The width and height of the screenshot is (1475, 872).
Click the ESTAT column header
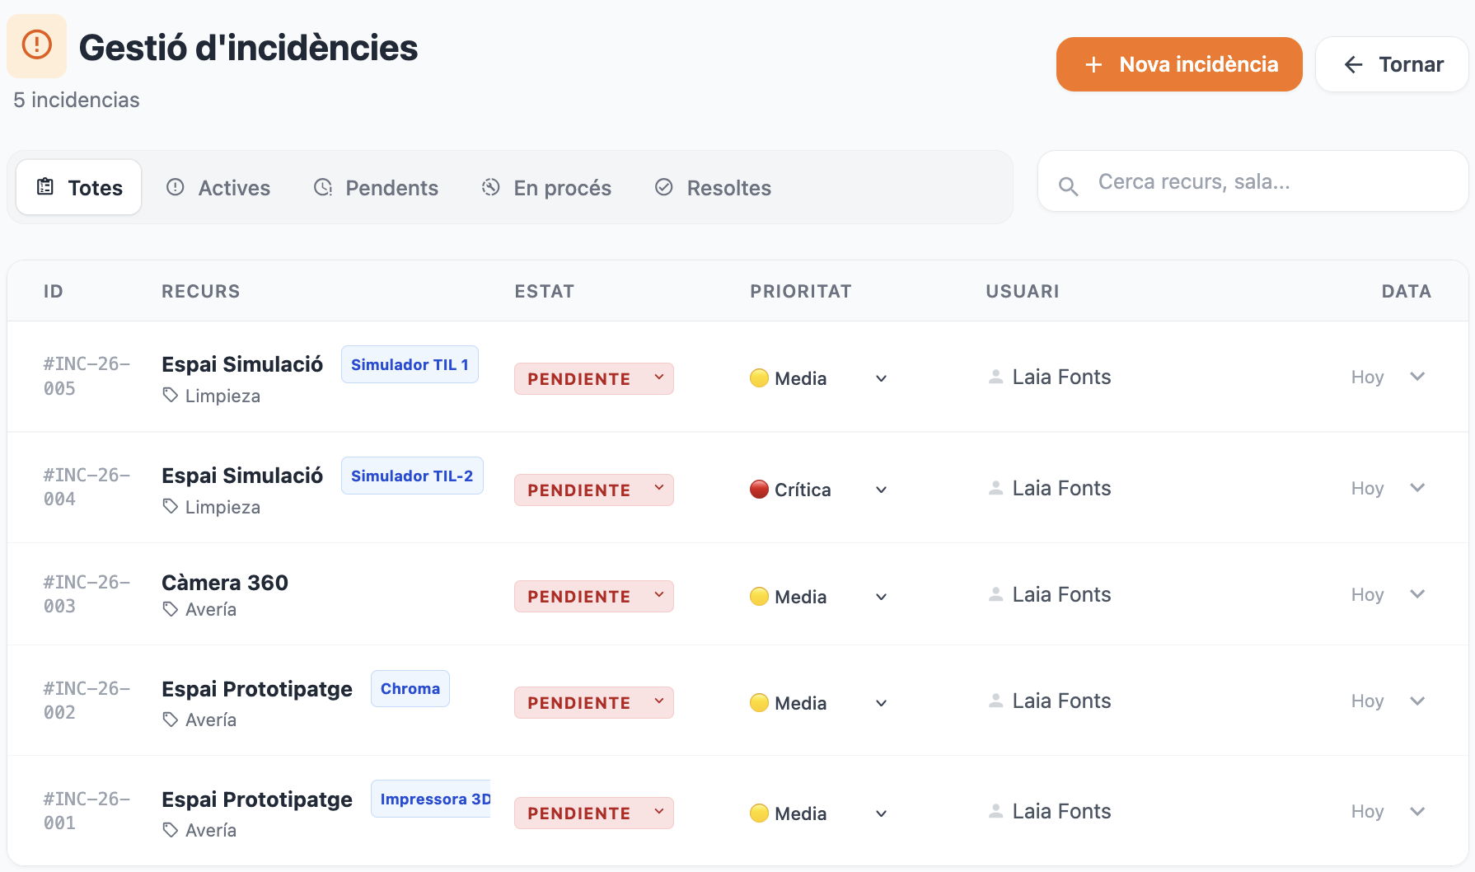coord(545,291)
